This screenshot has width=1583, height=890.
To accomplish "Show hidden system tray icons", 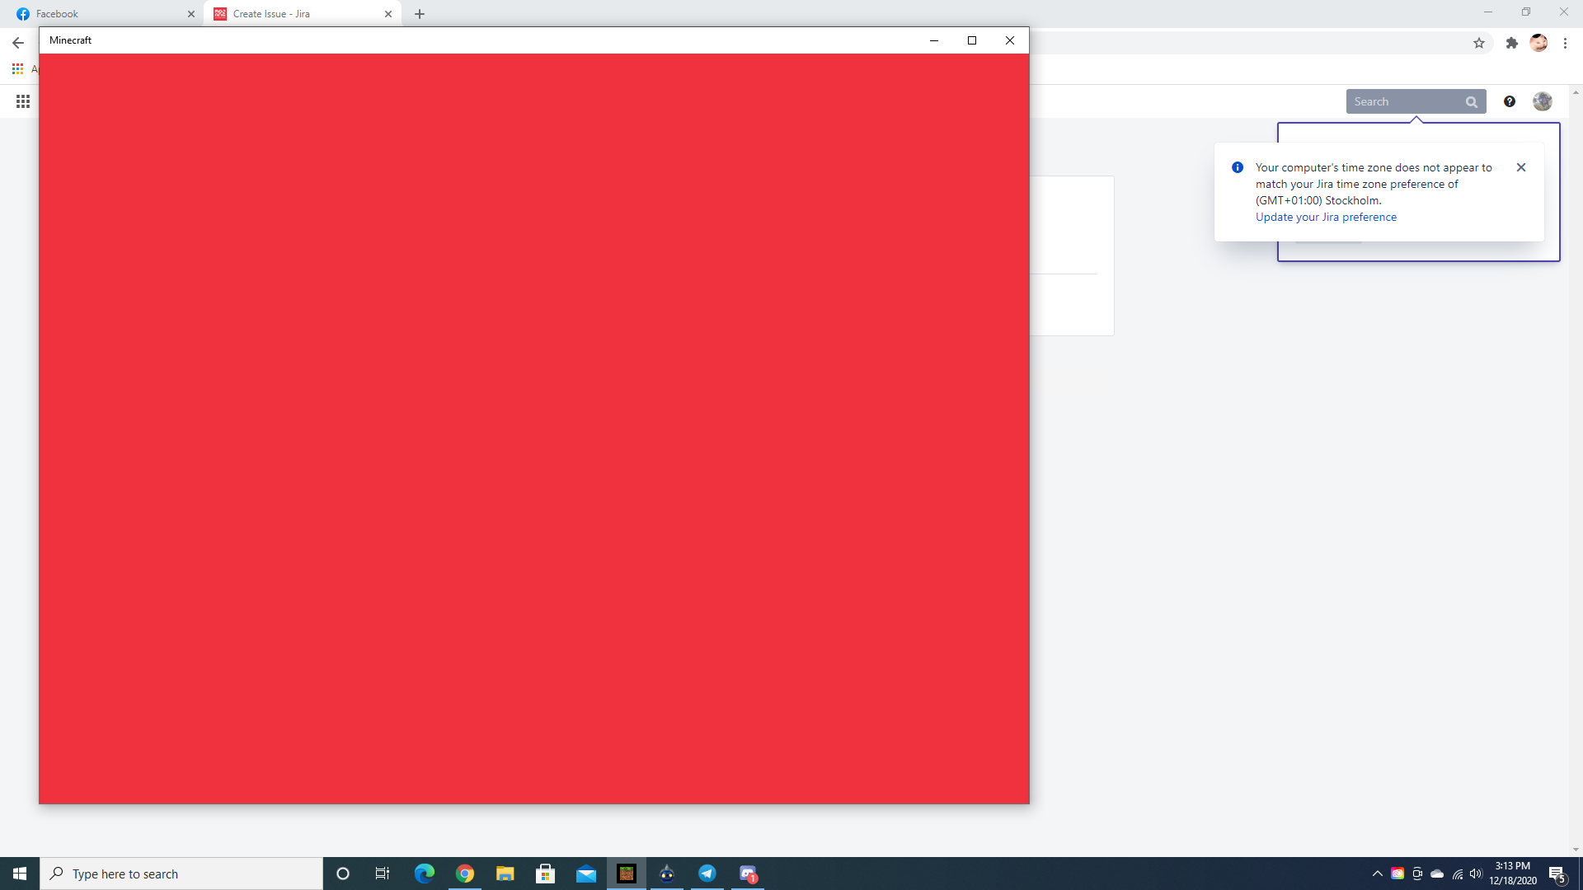I will 1377,874.
